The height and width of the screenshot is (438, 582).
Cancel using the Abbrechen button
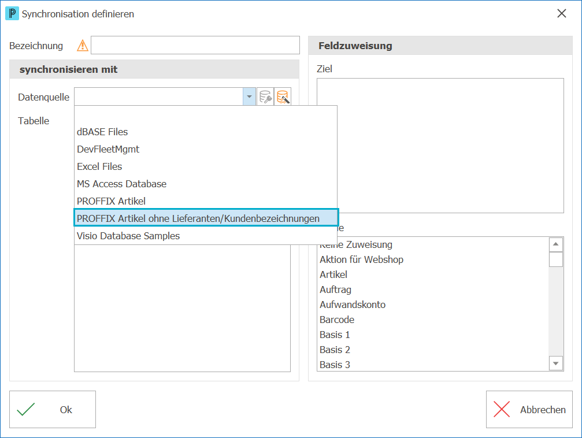529,410
